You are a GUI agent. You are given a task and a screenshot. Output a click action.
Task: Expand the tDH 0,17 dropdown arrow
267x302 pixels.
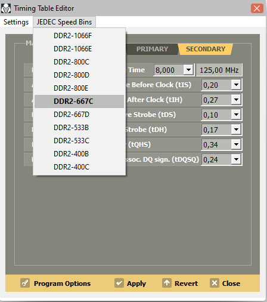[236, 130]
